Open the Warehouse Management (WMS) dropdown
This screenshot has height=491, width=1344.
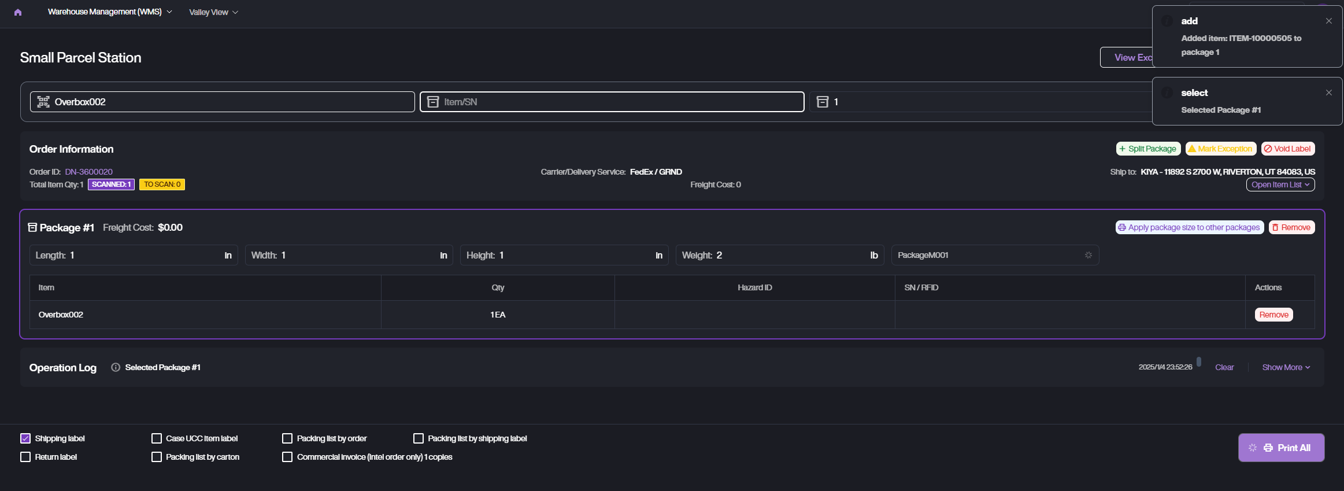(110, 12)
